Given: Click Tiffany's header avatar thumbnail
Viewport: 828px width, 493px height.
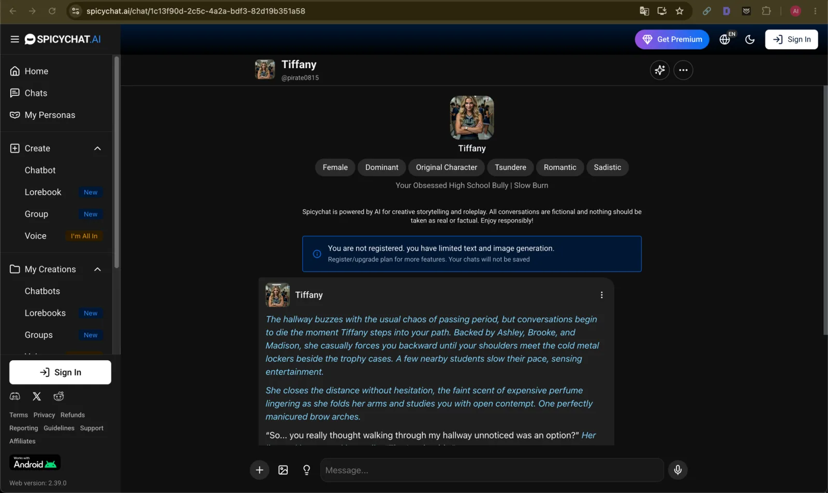Looking at the screenshot, I should 265,69.
